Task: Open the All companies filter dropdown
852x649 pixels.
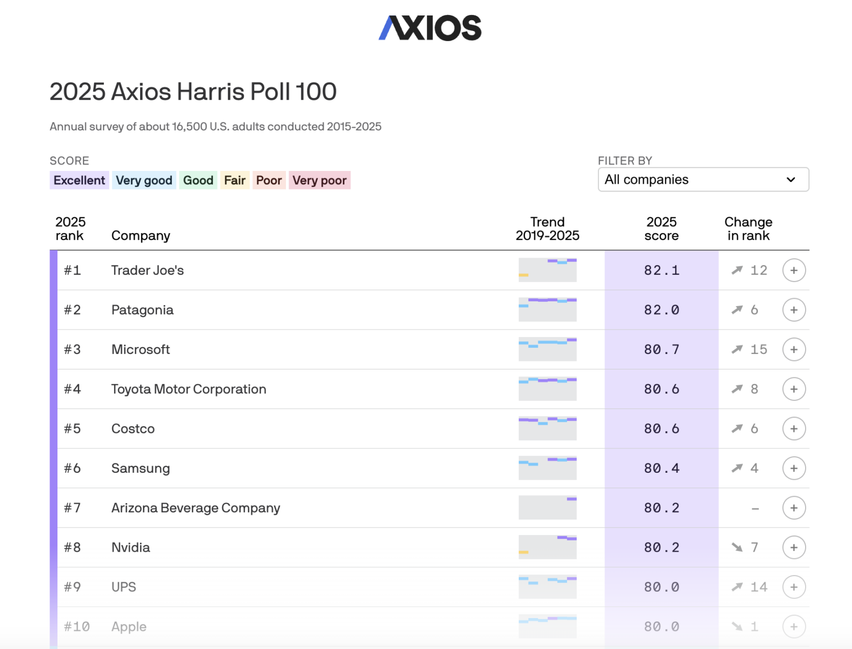Action: coord(703,179)
